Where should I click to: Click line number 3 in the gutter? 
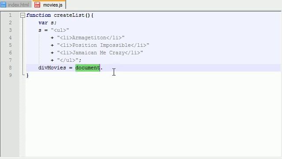10,30
